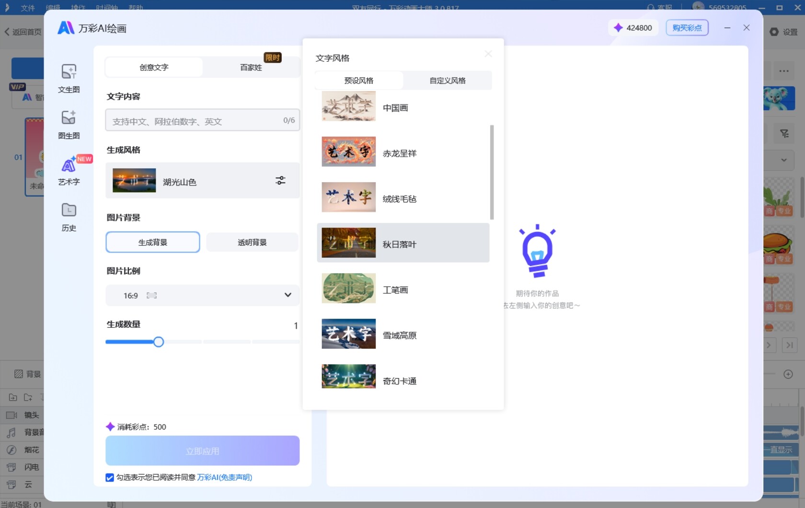This screenshot has height=508, width=805.
Task: Click the koala character thumbnail in background
Action: point(779,98)
